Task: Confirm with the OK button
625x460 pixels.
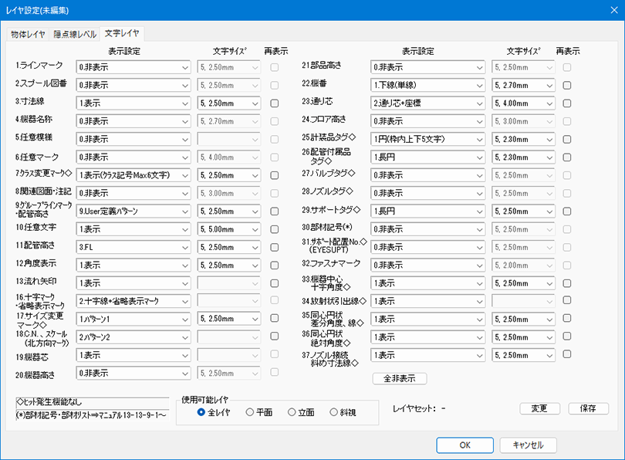Action: tap(465, 445)
